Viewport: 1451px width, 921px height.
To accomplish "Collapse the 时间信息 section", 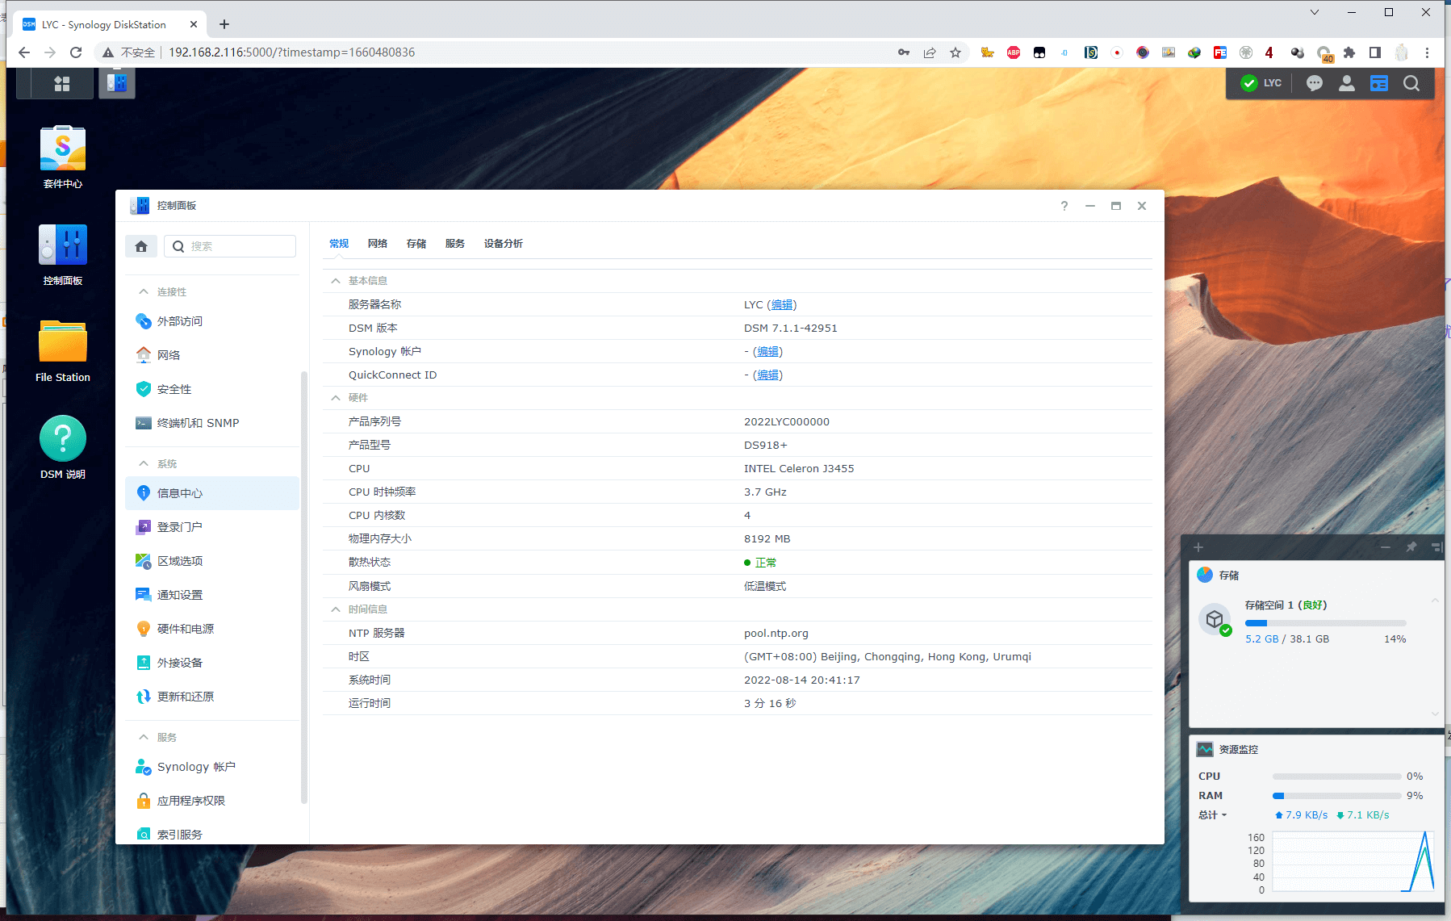I will click(x=336, y=609).
